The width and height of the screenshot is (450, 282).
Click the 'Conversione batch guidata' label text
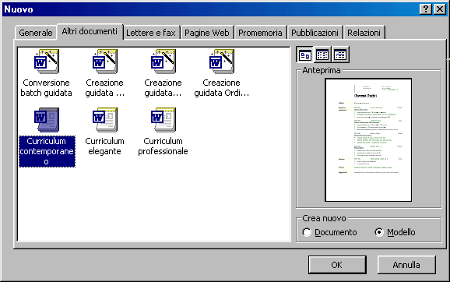(47, 87)
